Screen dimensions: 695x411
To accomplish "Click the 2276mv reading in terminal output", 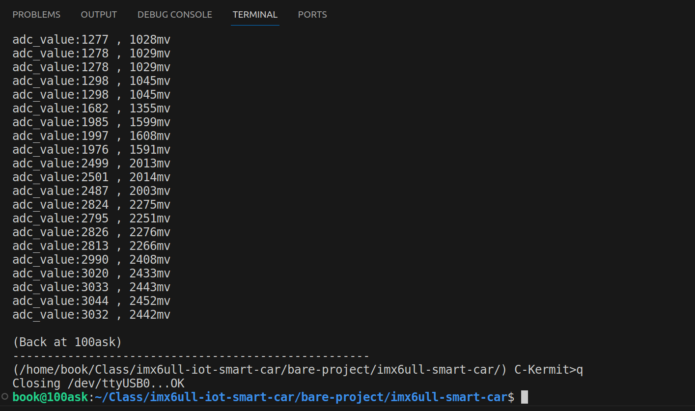I will (x=150, y=232).
